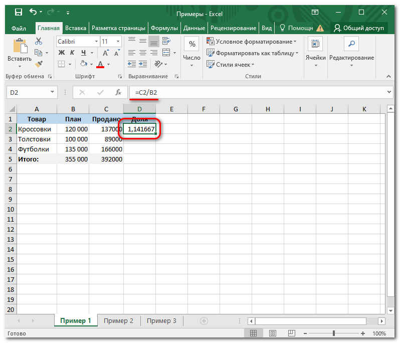Screen dimensions: 400x343
Task: Select column header F
Action: pos(204,109)
